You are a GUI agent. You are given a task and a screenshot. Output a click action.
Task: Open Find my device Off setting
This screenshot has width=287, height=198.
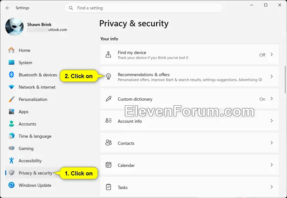[189, 55]
